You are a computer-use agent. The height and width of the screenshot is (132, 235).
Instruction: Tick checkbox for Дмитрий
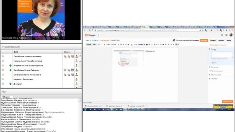3,84
